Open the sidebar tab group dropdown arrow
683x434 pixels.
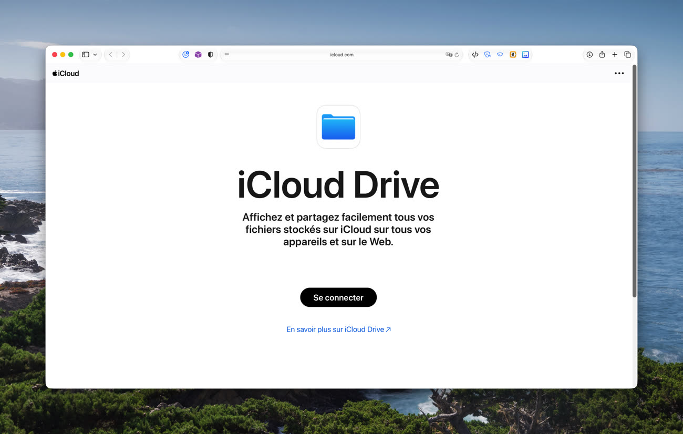(x=95, y=55)
